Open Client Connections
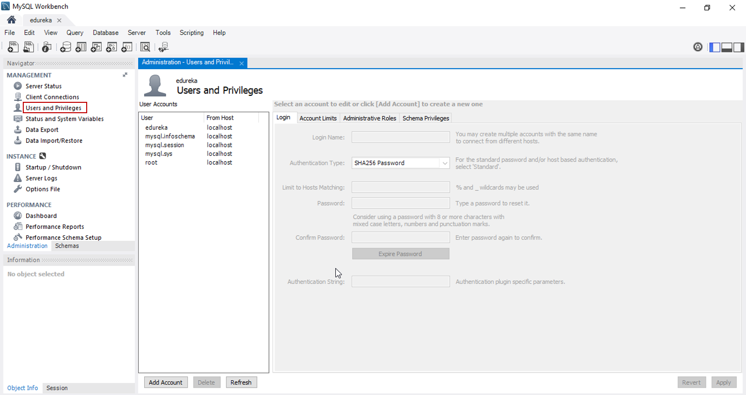Screen dimensions: 746x395 coord(52,97)
